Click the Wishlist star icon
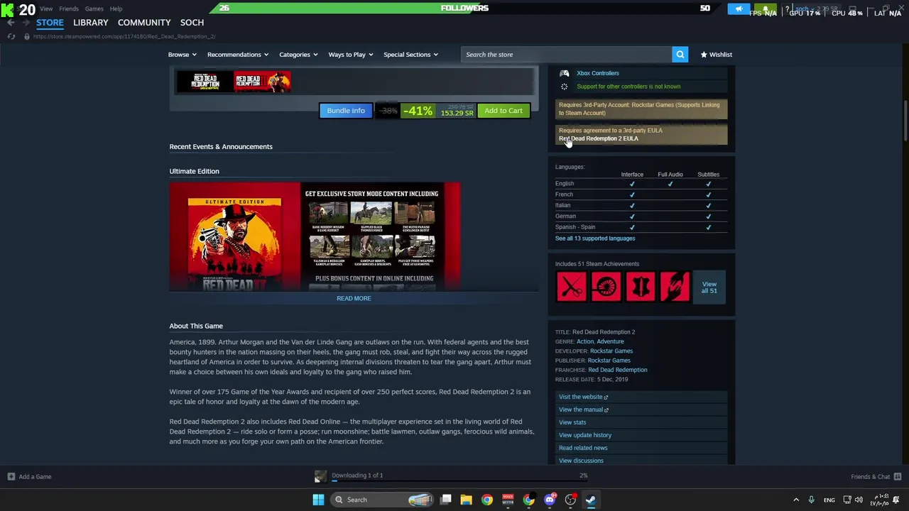 (704, 55)
